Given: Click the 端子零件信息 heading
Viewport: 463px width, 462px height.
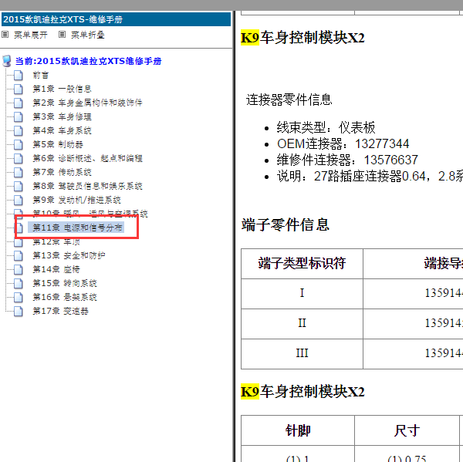Looking at the screenshot, I should click(285, 224).
